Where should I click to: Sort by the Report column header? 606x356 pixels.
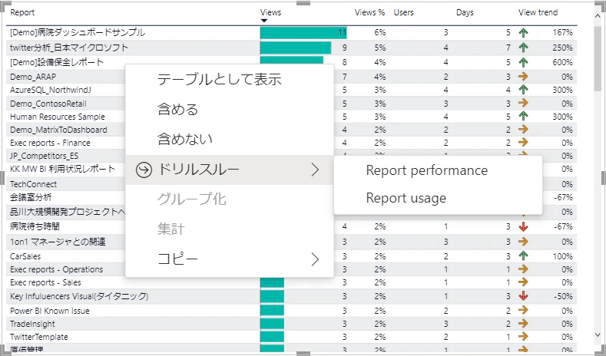click(x=22, y=12)
